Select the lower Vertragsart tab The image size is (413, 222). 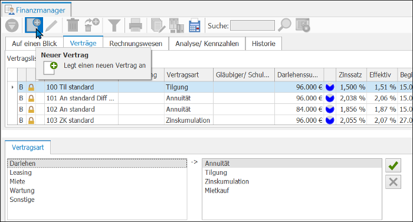28,148
